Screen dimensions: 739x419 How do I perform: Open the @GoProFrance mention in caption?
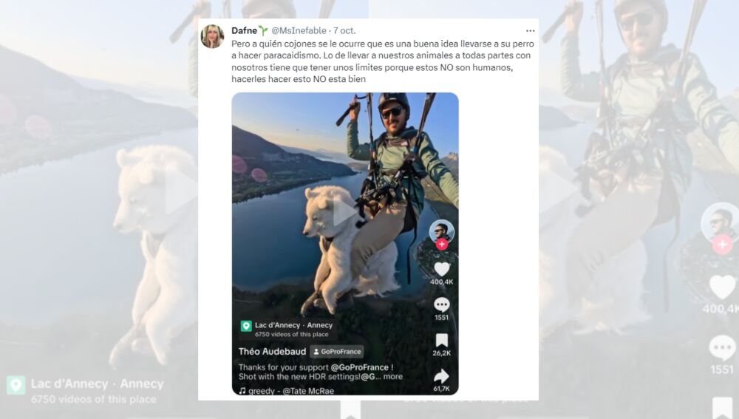[x=360, y=367]
